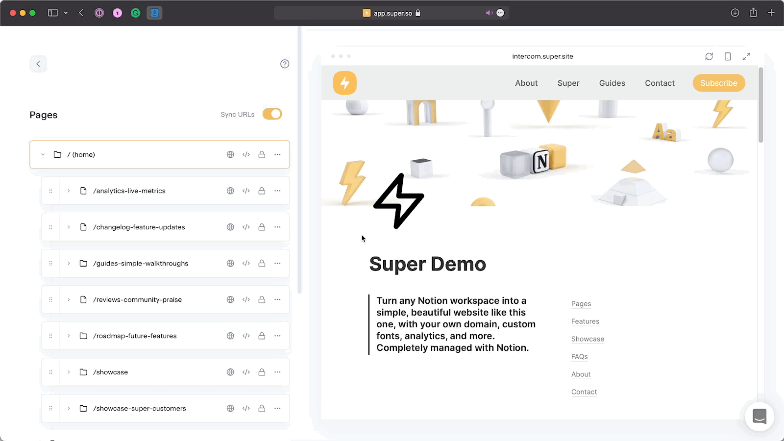Image resolution: width=784 pixels, height=441 pixels.
Task: Toggle the Sync URLs switch
Action: [x=272, y=114]
